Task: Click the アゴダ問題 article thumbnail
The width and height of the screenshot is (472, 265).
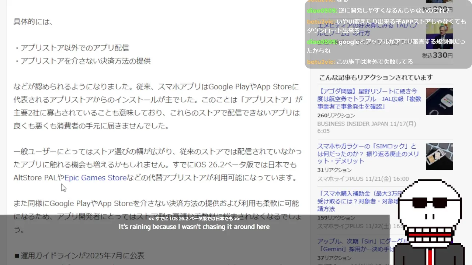Action: (439, 101)
